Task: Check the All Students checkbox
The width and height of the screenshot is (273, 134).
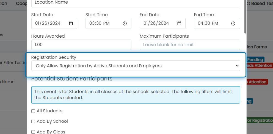Action: click(33, 111)
